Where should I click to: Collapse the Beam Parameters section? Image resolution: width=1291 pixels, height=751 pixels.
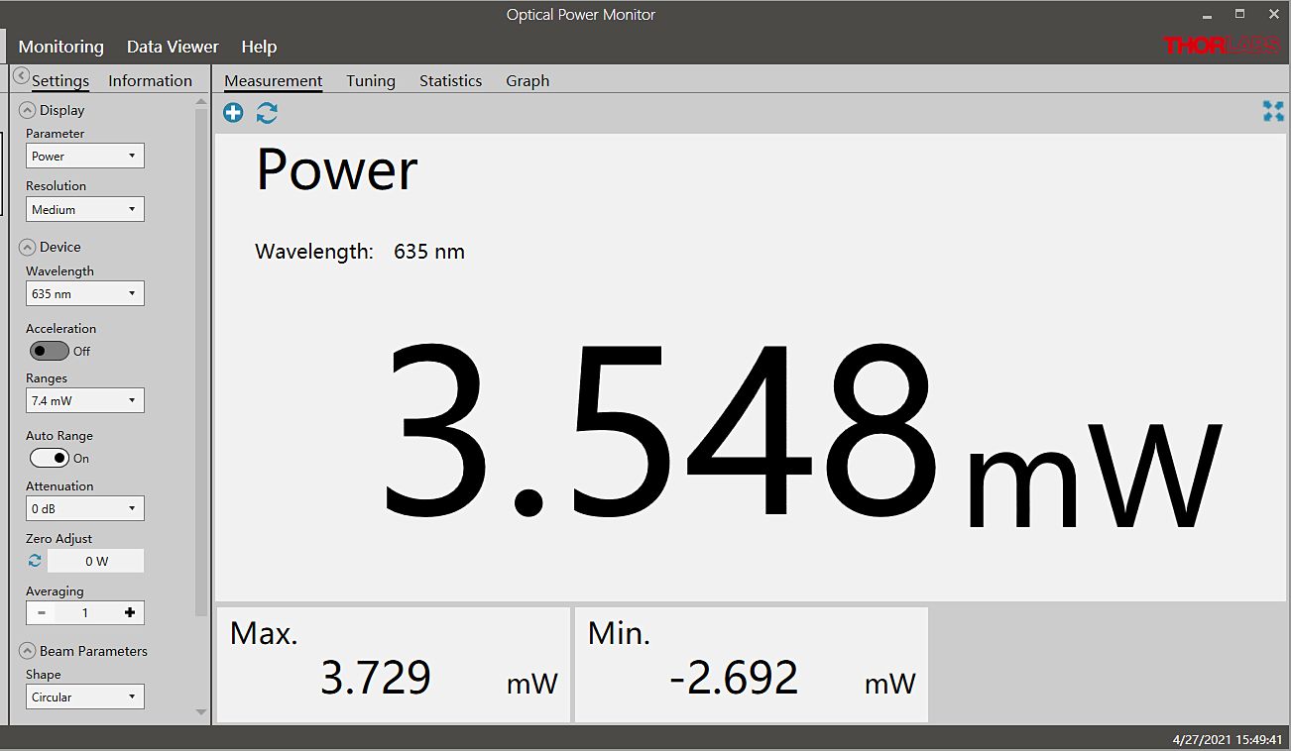point(28,651)
